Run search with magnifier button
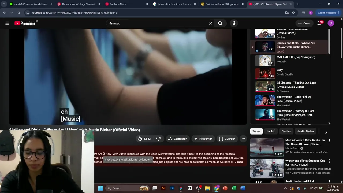Screen dimensions: 343x193 pos(220,23)
